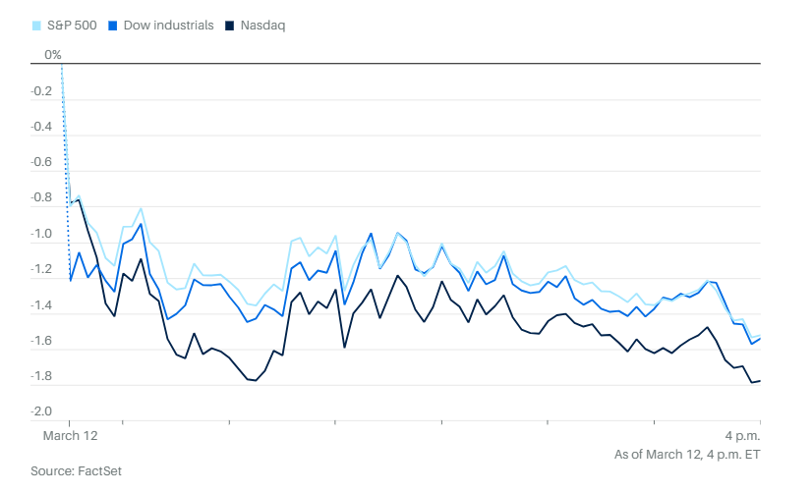Image resolution: width=812 pixels, height=493 pixels.
Task: Click the 4 p.m. x-axis label
Action: click(742, 433)
